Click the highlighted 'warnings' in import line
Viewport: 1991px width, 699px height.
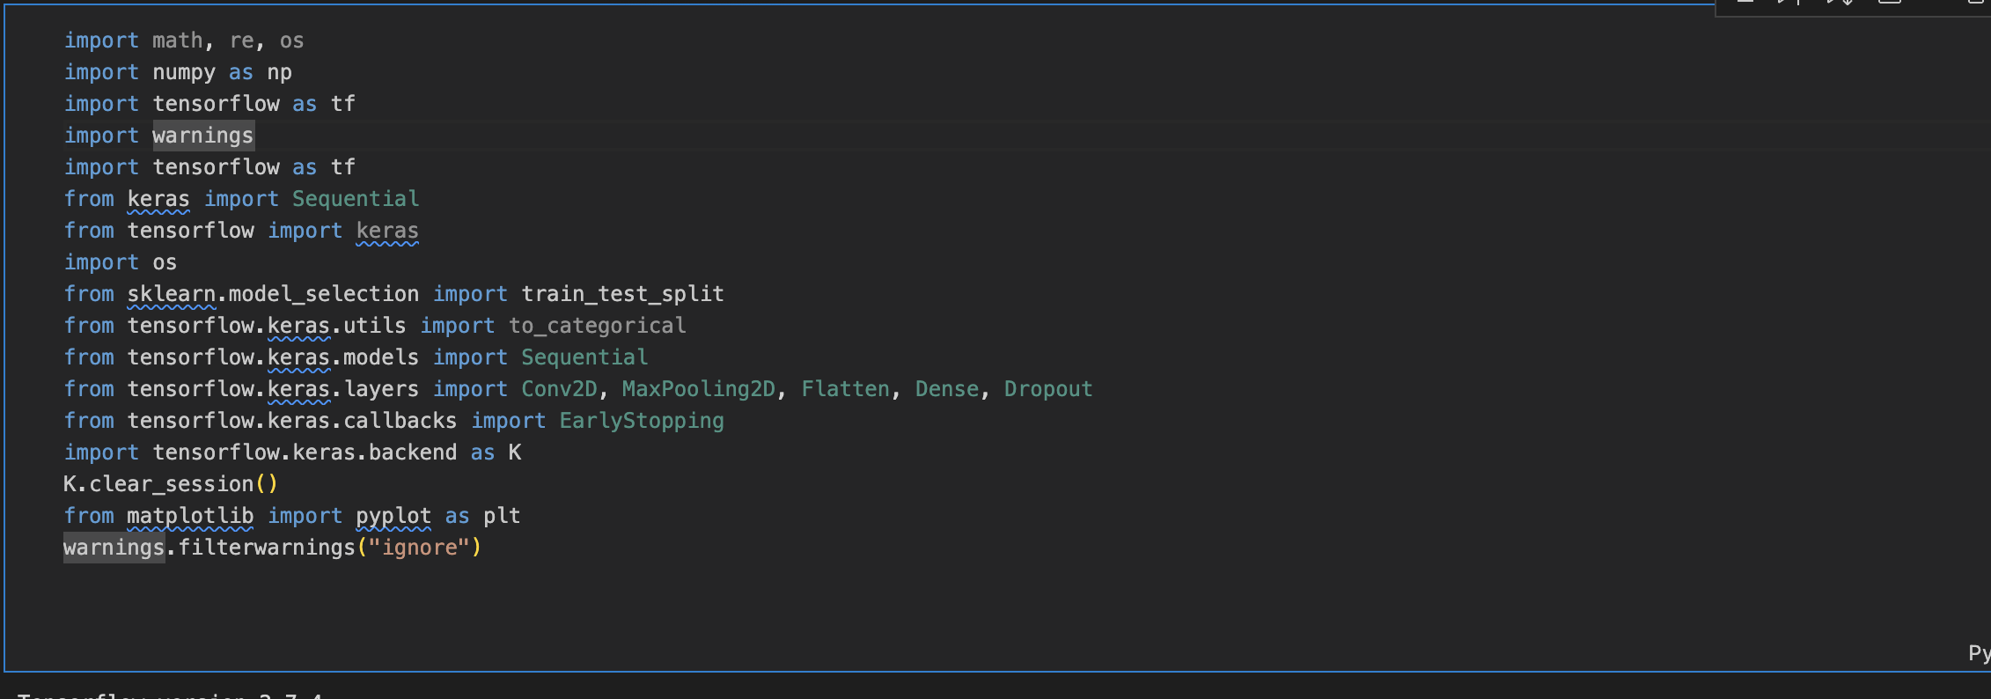tap(202, 136)
